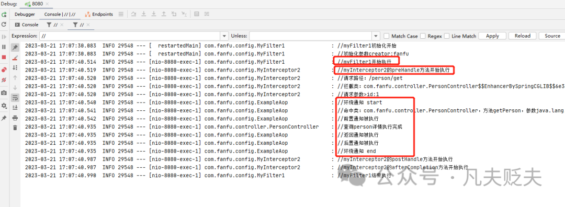Click log line '//环绕通知 start'

[359, 102]
